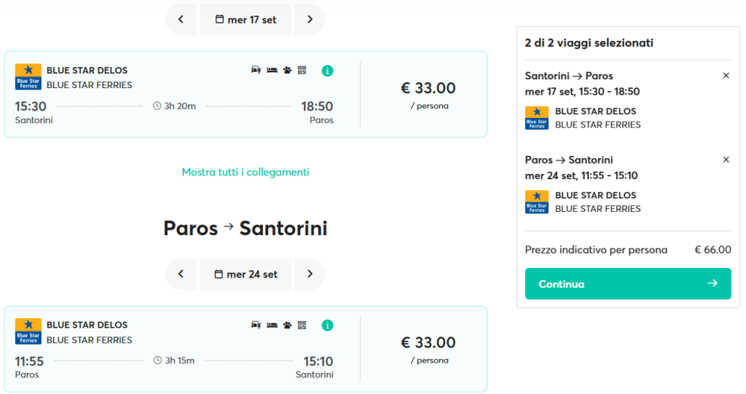The height and width of the screenshot is (394, 746).
Task: Click QR e-ticket icon on Santorini–Paros card
Action: [302, 71]
